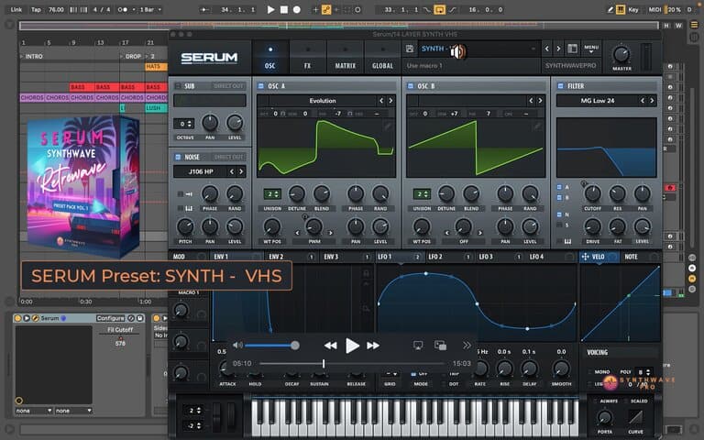The image size is (704, 440).
Task: Click the volume speaker icon in video controls
Action: click(x=237, y=346)
